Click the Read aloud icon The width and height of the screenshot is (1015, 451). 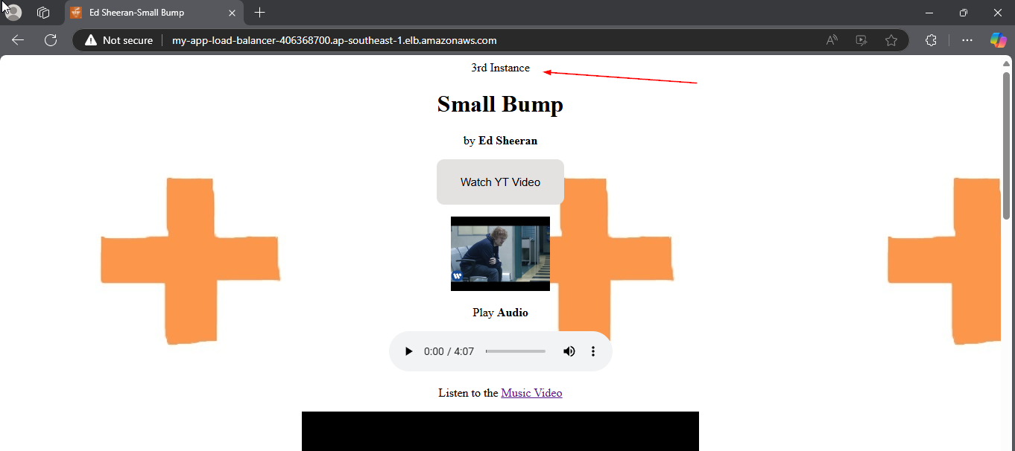tap(832, 40)
